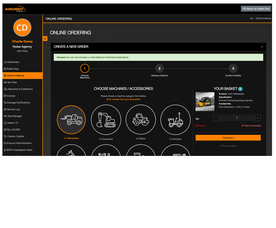This screenshot has height=228, width=276.
Task: Go to step 2 Delivery Options
Action: click(x=160, y=68)
